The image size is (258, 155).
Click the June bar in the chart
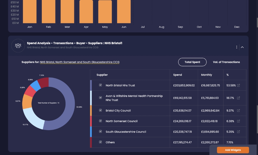pyautogui.click(x=124, y=12)
